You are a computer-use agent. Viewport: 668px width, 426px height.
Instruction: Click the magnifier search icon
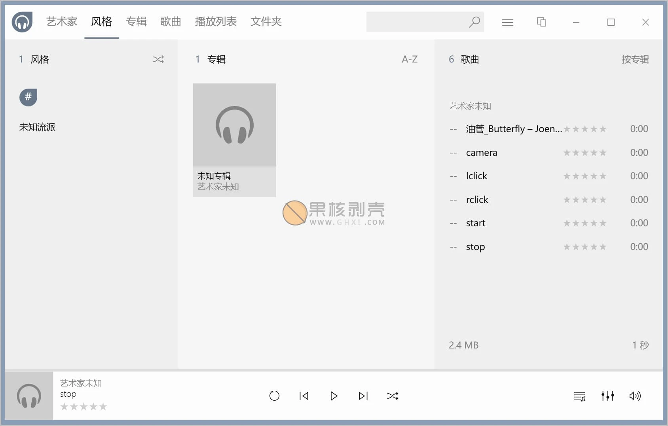coord(474,22)
